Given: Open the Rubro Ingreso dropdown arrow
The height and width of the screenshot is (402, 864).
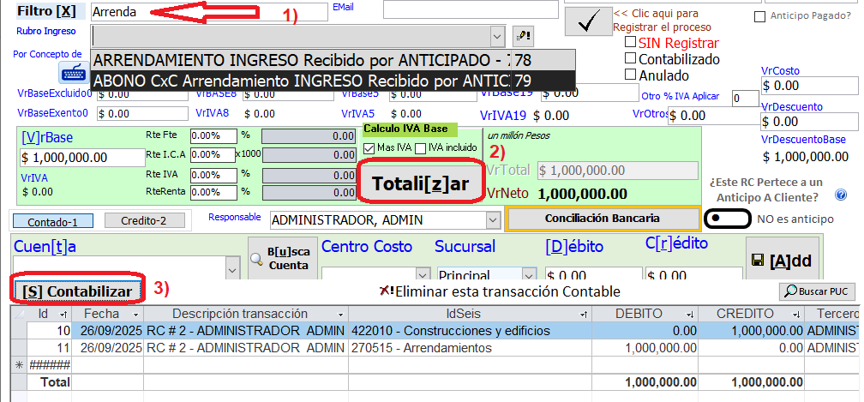Looking at the screenshot, I should [x=496, y=35].
